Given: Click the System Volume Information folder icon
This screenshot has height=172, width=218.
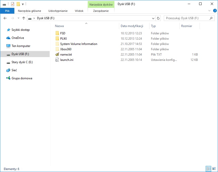Looking at the screenshot, I should [x=57, y=44].
